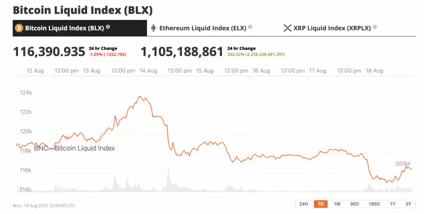Show the 90D chart range
The width and height of the screenshot is (424, 214).
354,204
